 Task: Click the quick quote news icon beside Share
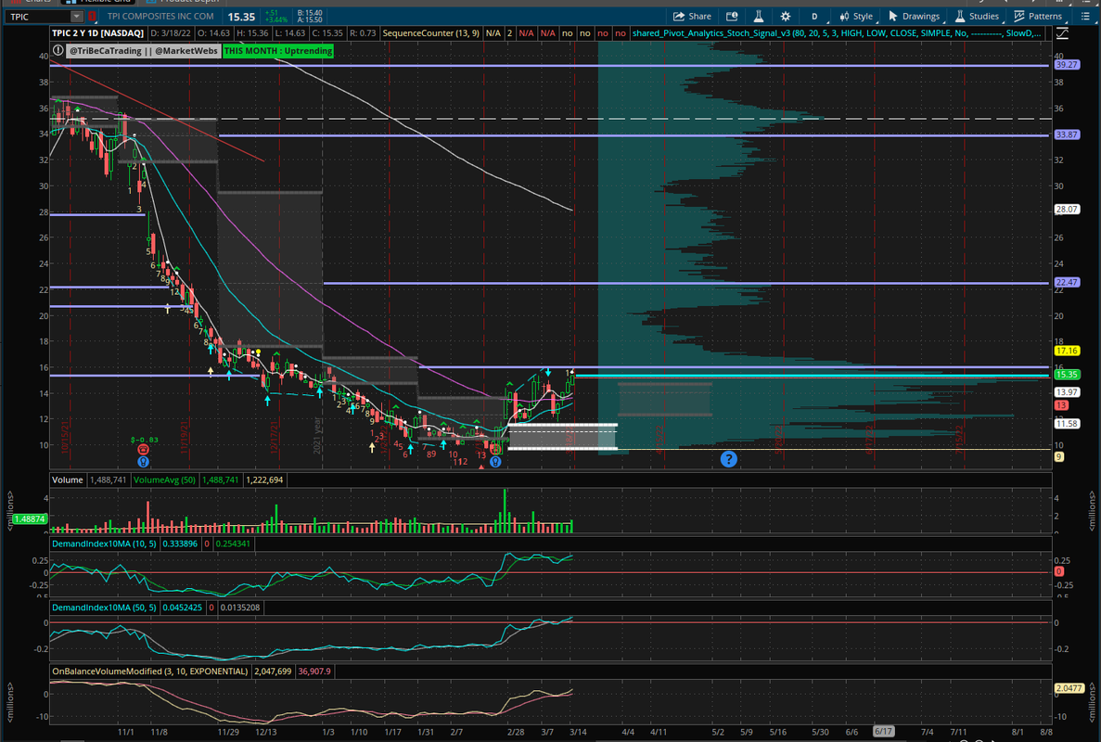[732, 16]
